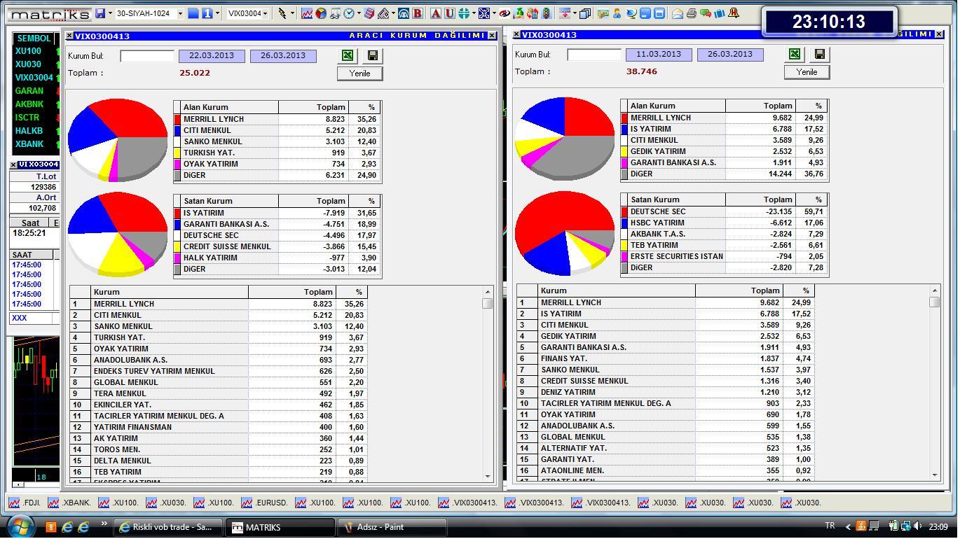Click the red 'A' icon in toolbar
The height and width of the screenshot is (539, 960).
tap(436, 13)
